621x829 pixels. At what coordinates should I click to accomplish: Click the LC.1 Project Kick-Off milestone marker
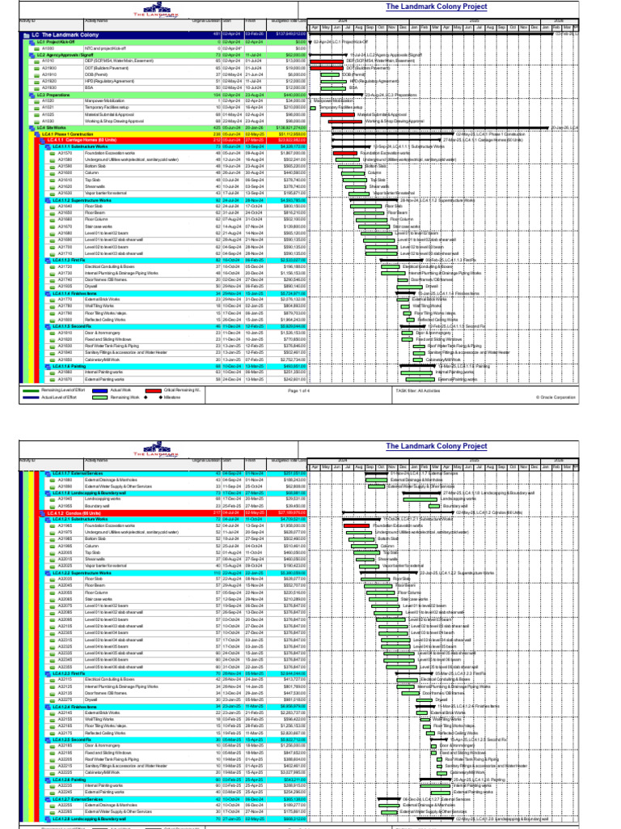click(x=310, y=42)
